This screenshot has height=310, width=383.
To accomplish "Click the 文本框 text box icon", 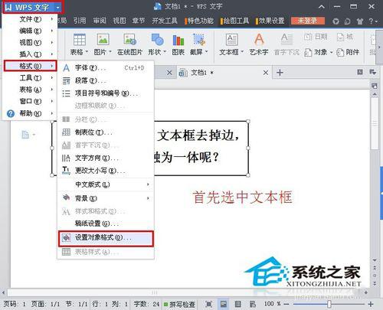I will point(231,40).
